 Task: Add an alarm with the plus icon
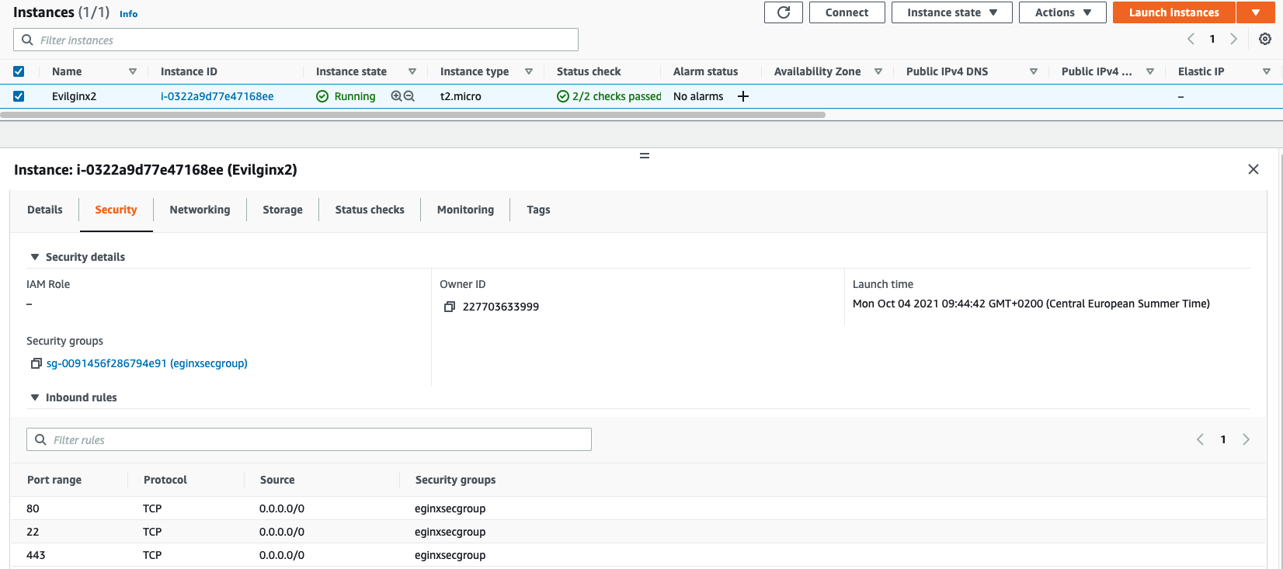pos(743,96)
